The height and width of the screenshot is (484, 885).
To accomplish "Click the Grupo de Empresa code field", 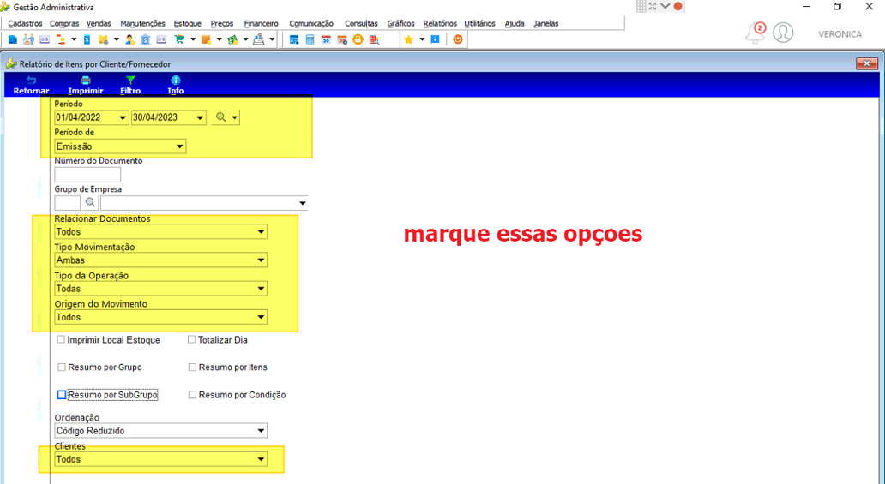I will (x=67, y=203).
